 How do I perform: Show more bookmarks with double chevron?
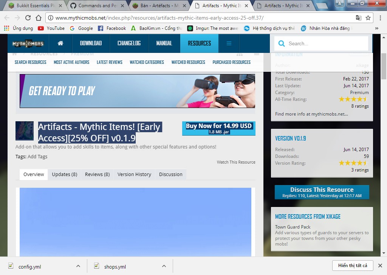coord(377,28)
